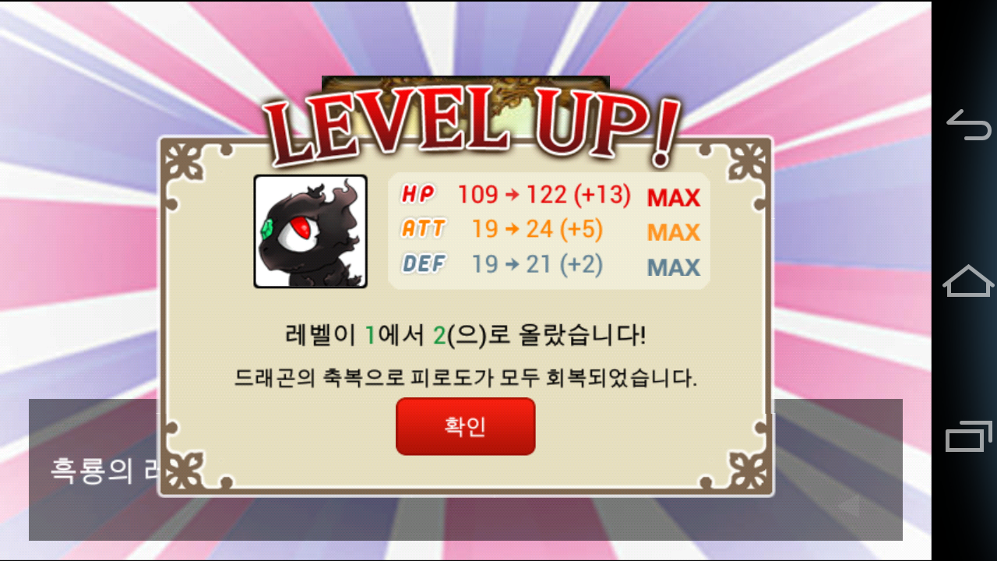Tap the DEF value 19 → 21 (+2)
Image resolution: width=997 pixels, height=561 pixels.
click(x=537, y=264)
